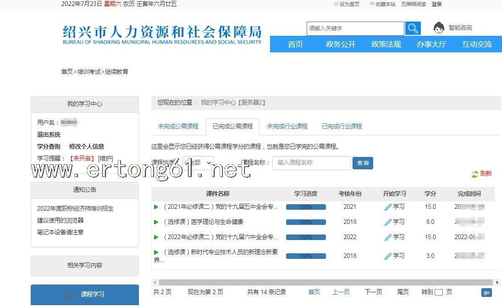
Task: Switch to the 已完成行业课程 tab
Action: pyautogui.click(x=342, y=126)
